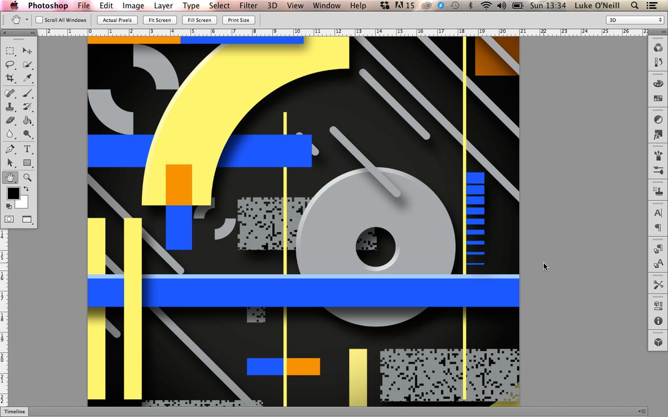Select the Clone Stamp tool

(10, 107)
